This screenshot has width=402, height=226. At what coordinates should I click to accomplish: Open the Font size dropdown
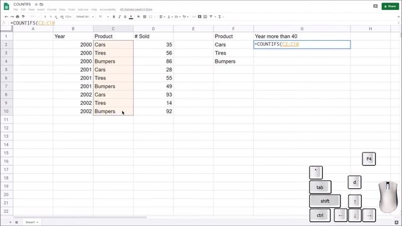(104, 17)
